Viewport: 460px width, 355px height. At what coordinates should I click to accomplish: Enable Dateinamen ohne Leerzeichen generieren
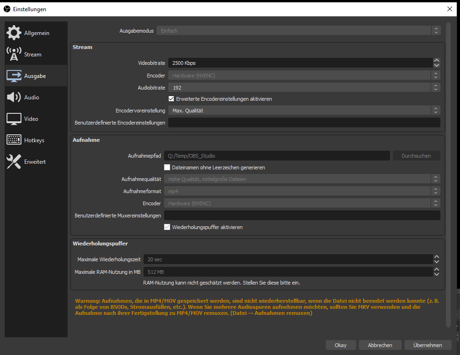point(167,167)
